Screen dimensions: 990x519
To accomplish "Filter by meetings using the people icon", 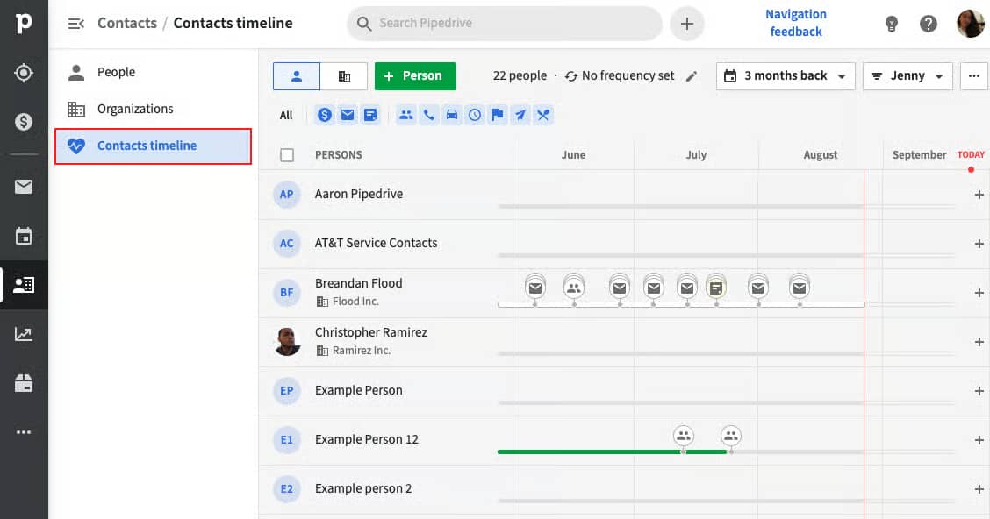I will point(406,115).
